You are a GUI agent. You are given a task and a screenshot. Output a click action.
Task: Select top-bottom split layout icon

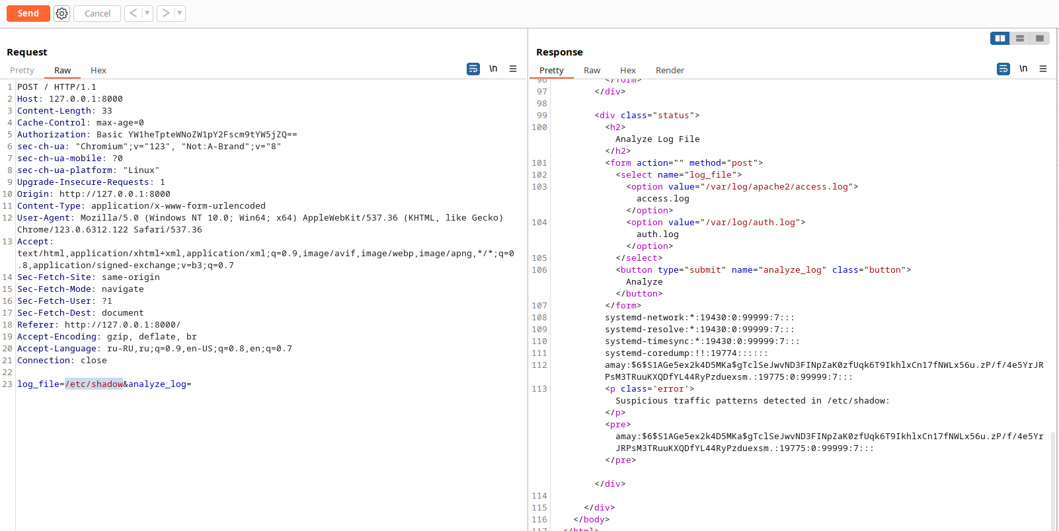1020,38
